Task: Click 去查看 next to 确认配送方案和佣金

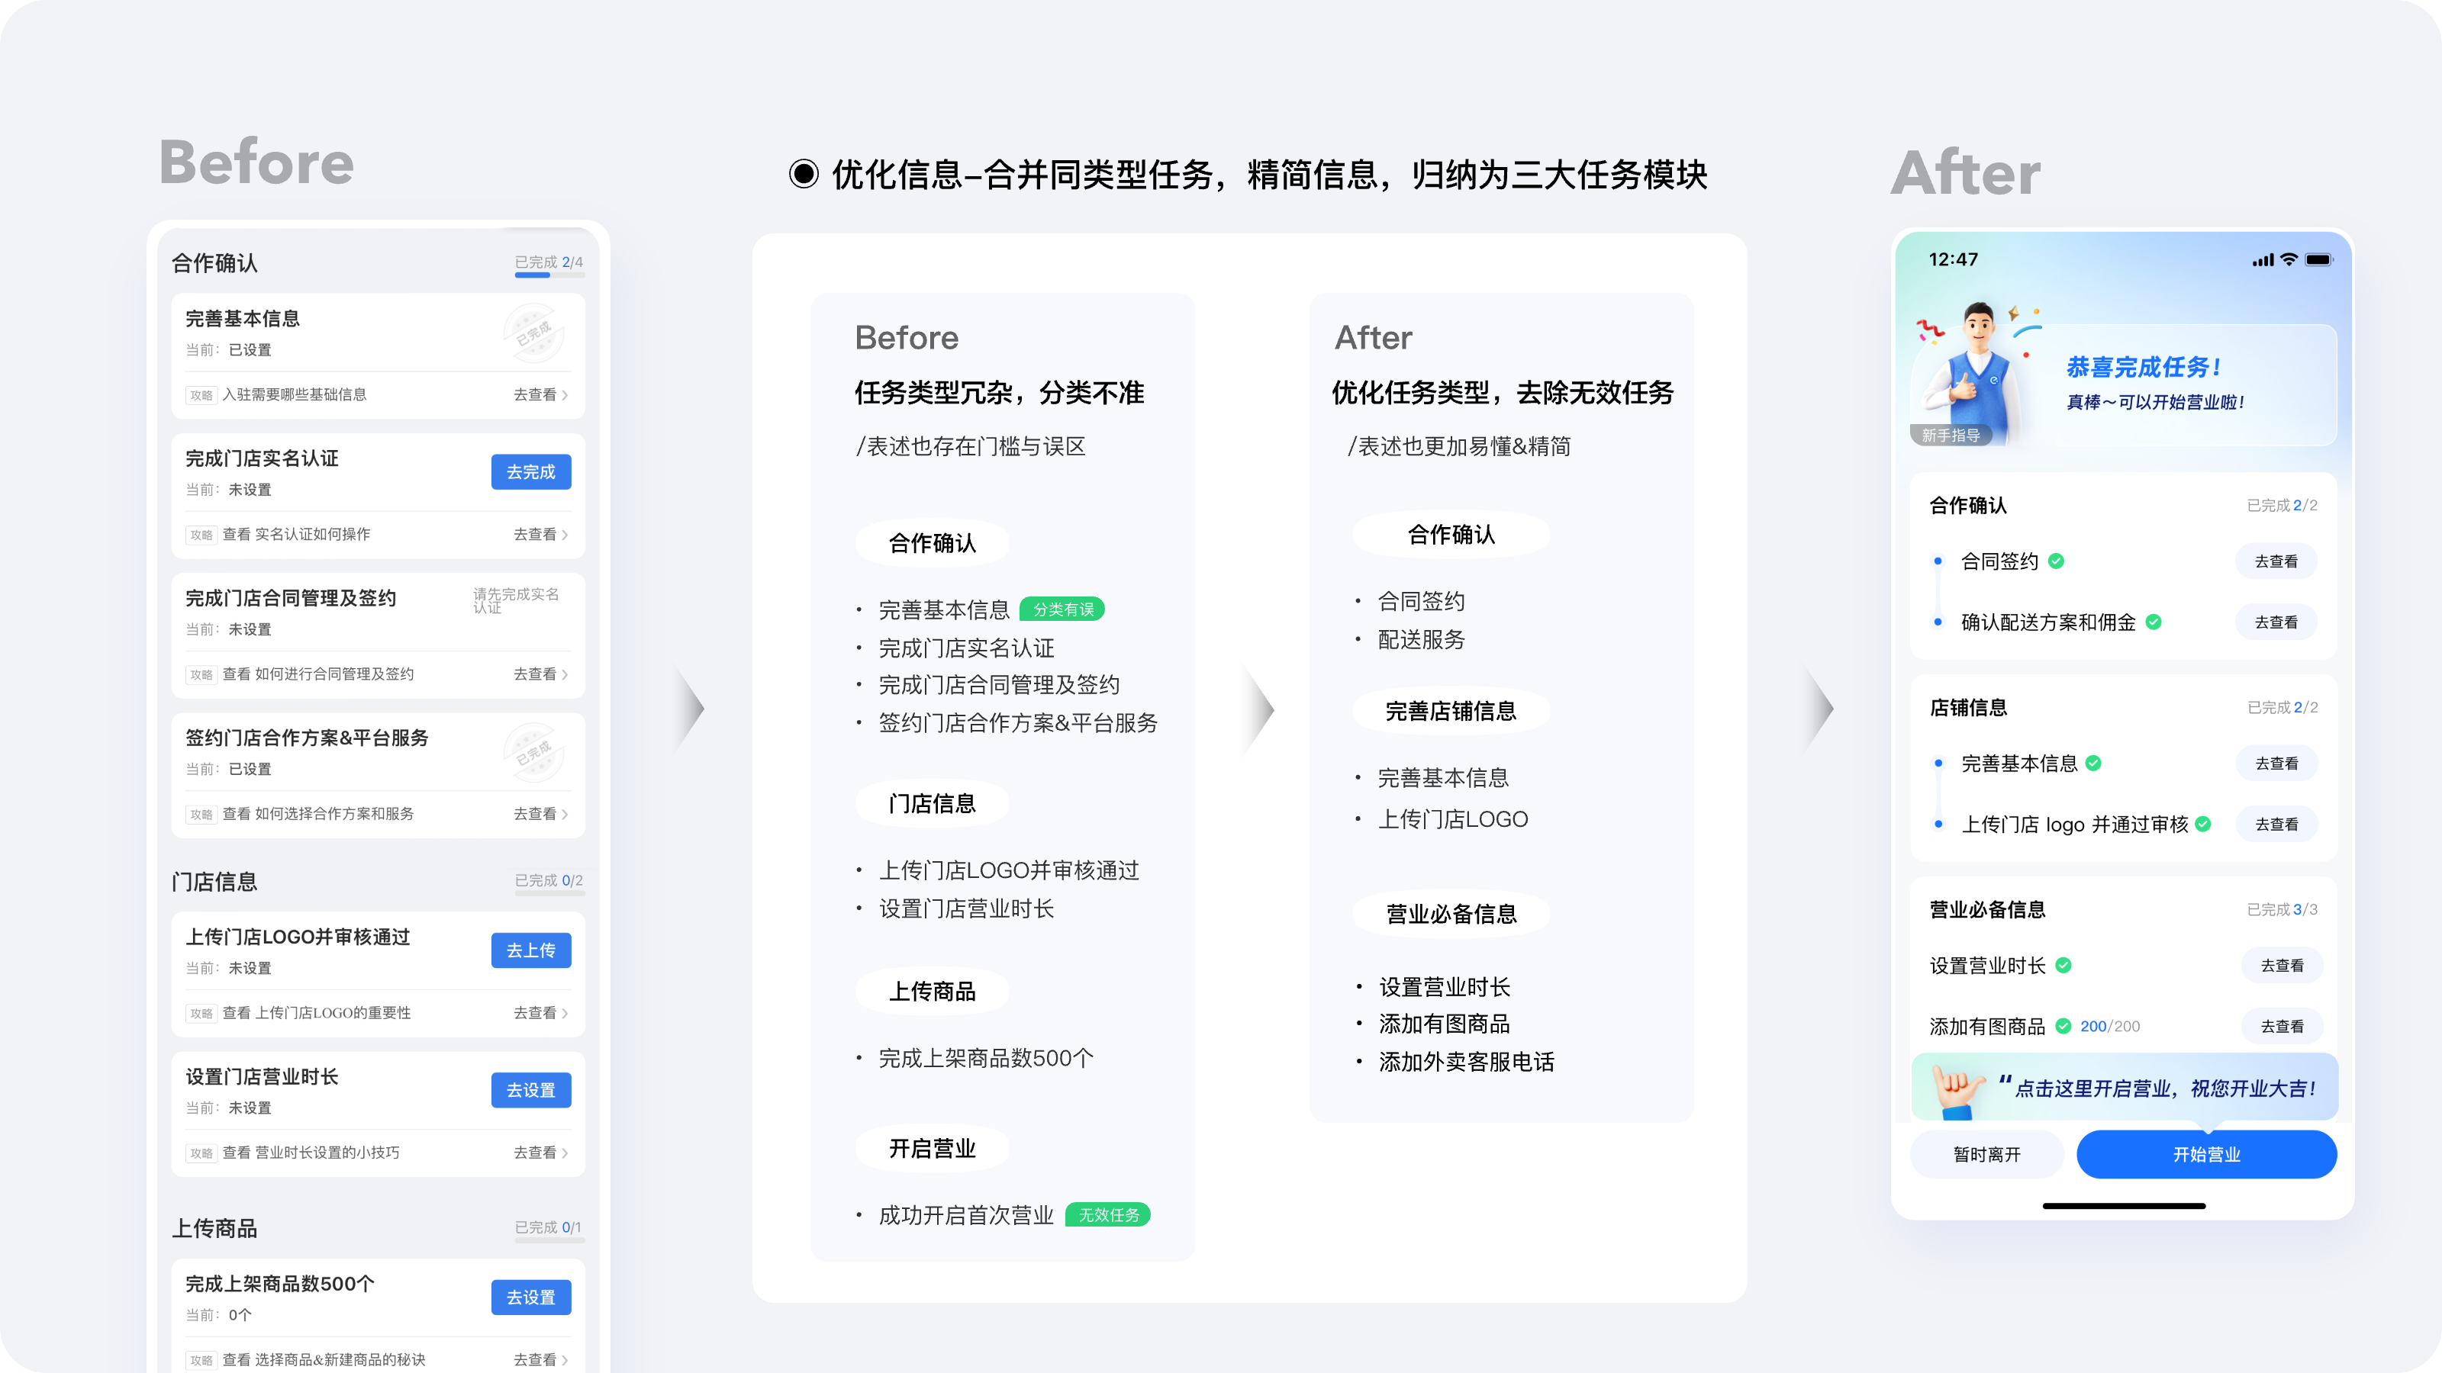Action: point(2276,622)
